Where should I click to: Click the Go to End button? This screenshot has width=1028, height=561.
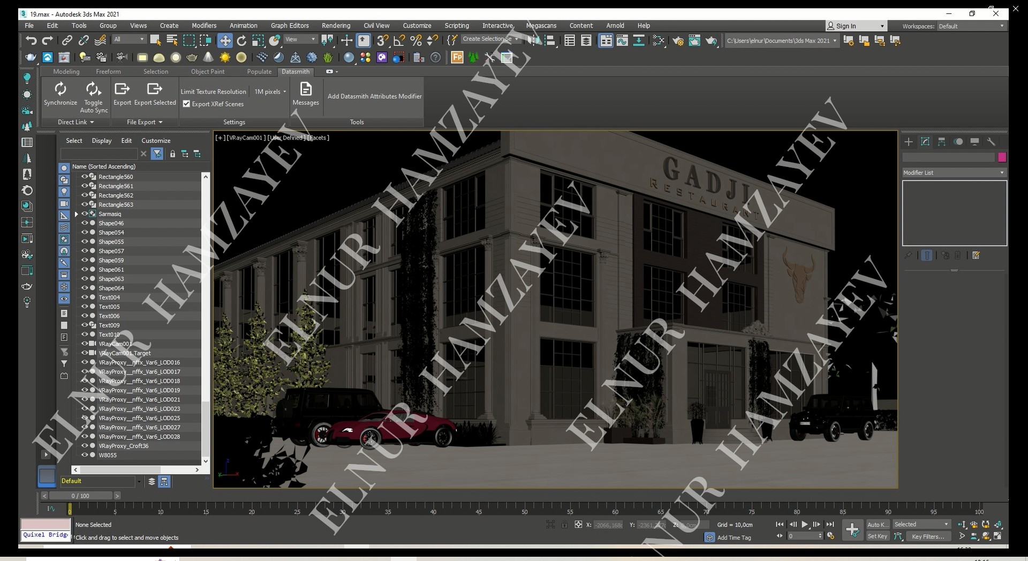pos(830,525)
